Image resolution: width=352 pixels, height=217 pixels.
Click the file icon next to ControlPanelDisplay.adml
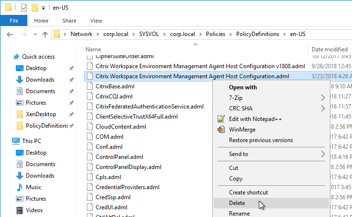90,167
